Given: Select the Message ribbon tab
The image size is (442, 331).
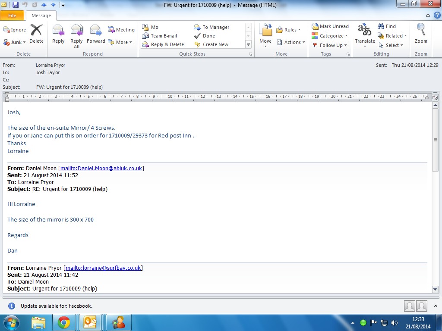Looking at the screenshot, I should point(41,16).
